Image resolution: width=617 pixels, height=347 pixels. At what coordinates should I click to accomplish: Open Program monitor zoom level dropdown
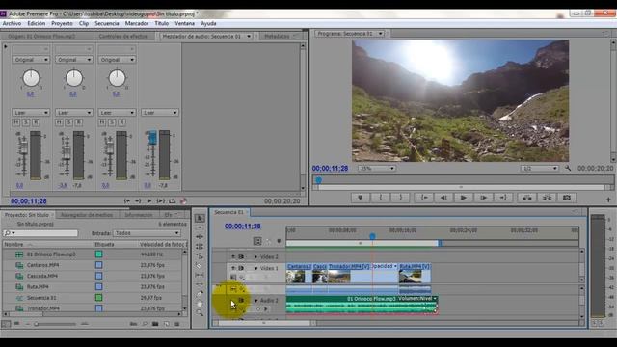(x=377, y=169)
